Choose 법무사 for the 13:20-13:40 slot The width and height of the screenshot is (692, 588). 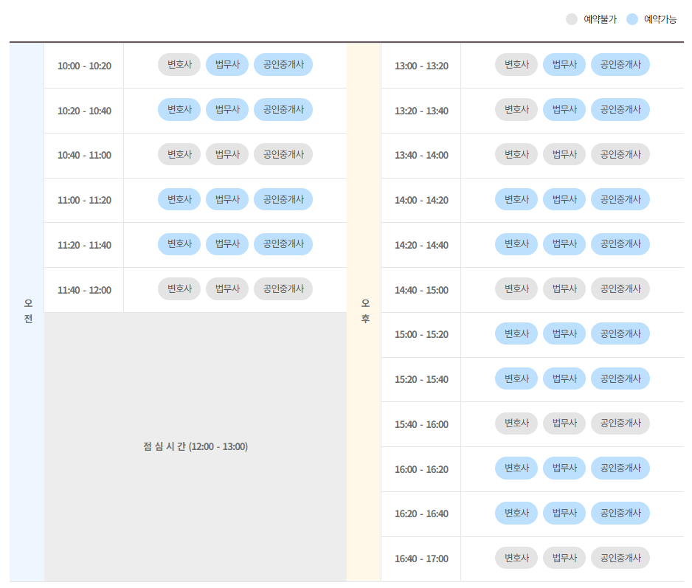564,109
